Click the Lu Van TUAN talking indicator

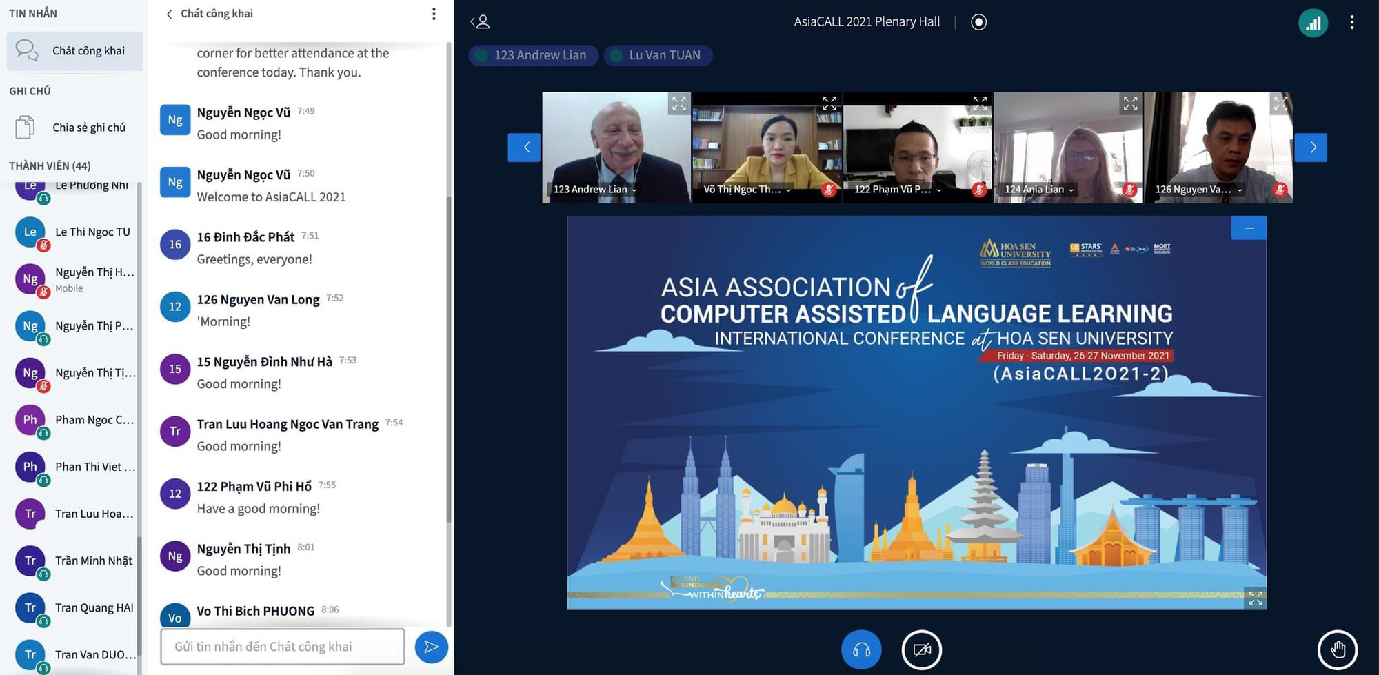point(658,55)
